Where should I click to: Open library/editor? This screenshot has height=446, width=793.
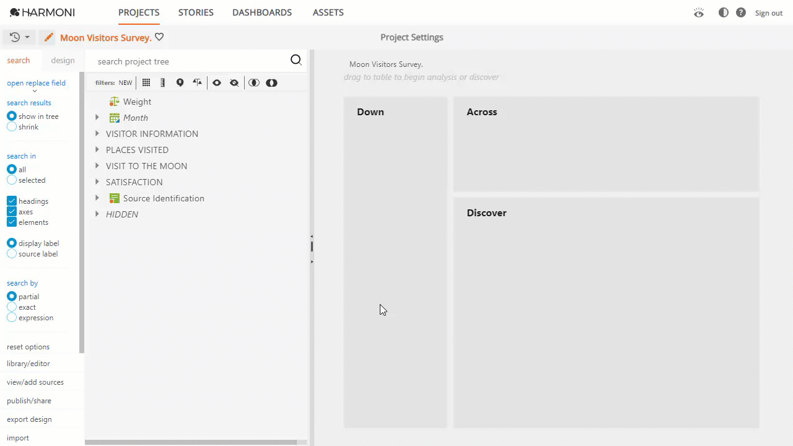point(28,364)
